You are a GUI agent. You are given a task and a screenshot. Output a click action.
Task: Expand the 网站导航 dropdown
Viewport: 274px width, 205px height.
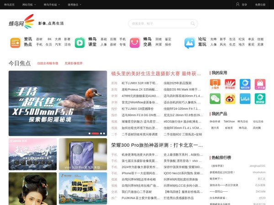click(x=29, y=5)
